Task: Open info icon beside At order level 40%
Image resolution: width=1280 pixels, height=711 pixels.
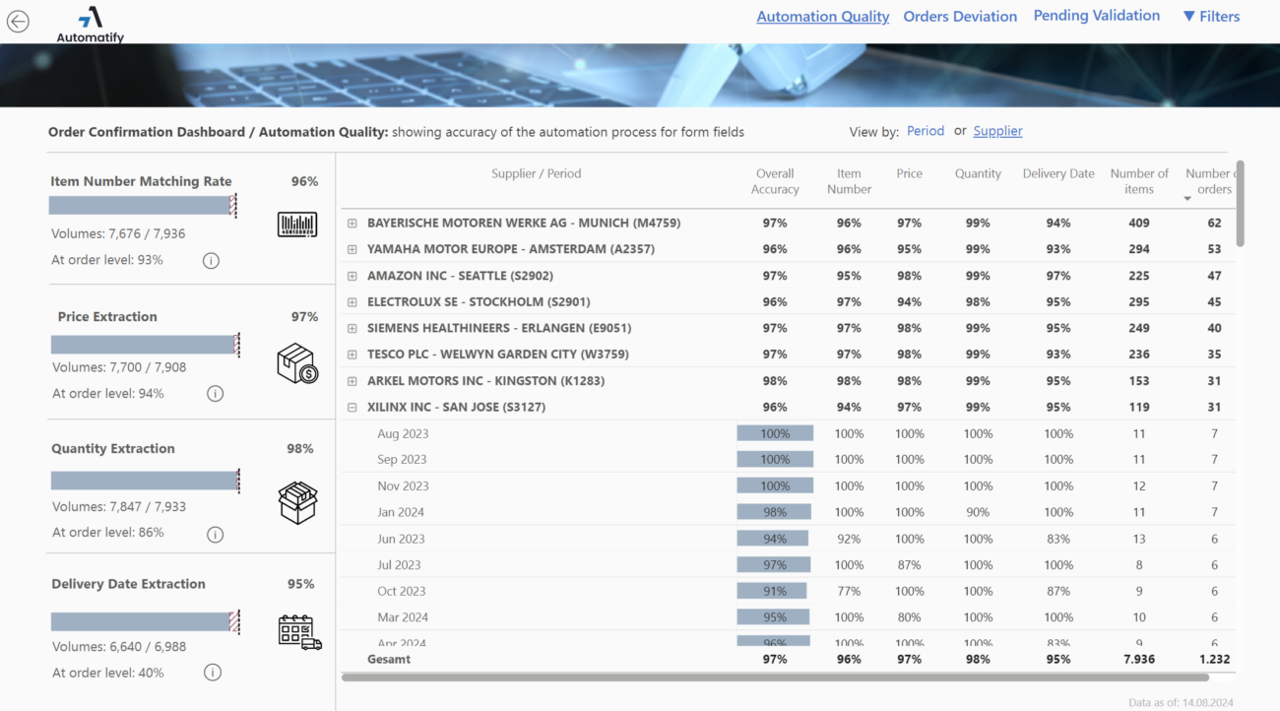Action: coord(213,673)
